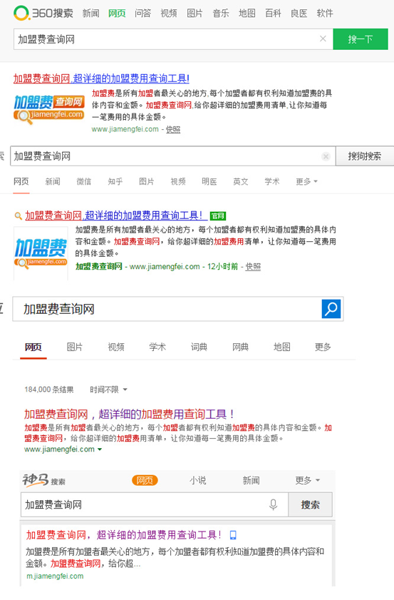The image size is (394, 600).
Task: Click www.jiamengfei.com URL in 360 result
Action: [x=125, y=129]
